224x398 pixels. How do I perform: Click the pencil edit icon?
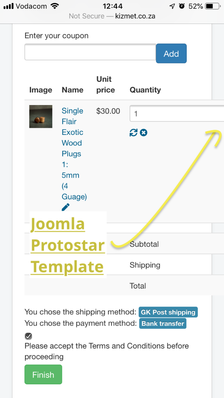click(66, 207)
